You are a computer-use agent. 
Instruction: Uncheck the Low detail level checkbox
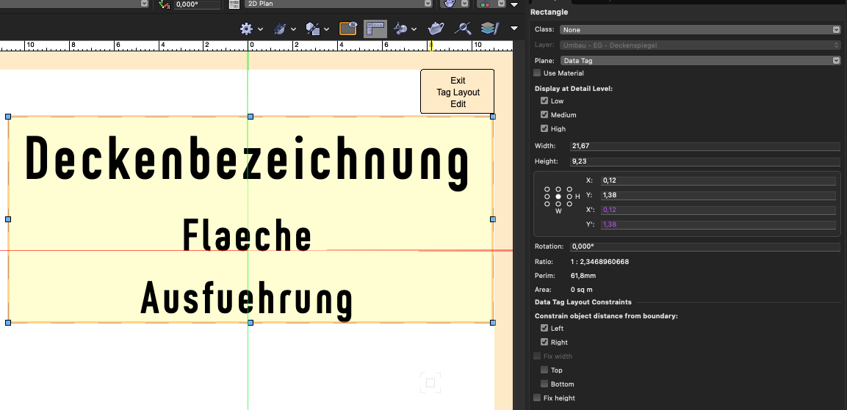[x=544, y=101]
